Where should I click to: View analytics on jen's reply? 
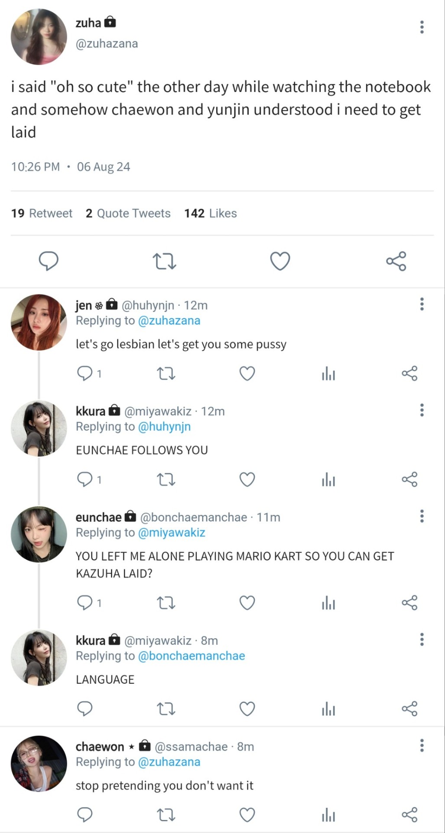coord(328,374)
